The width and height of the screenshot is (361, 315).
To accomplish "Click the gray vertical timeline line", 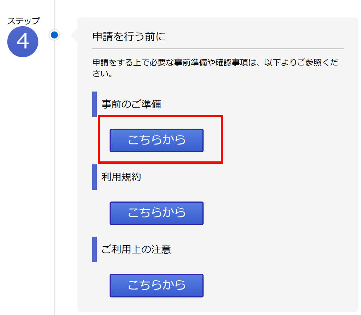I will (55, 177).
